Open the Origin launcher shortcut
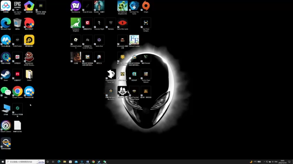The image size is (293, 164). (x=146, y=7)
